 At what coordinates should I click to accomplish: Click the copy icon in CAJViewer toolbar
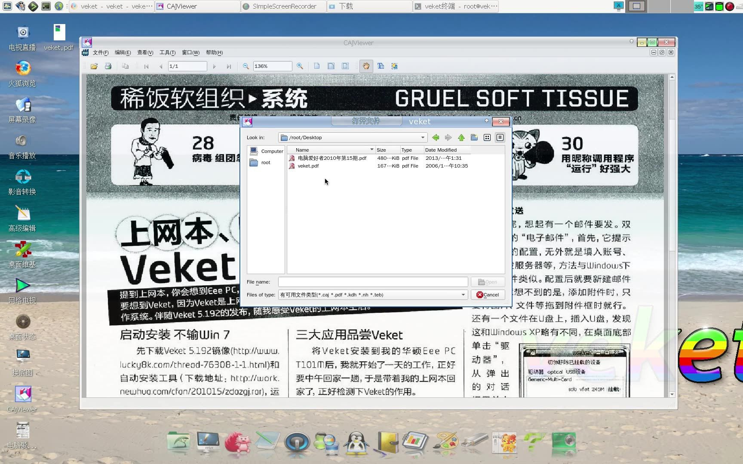pos(125,66)
